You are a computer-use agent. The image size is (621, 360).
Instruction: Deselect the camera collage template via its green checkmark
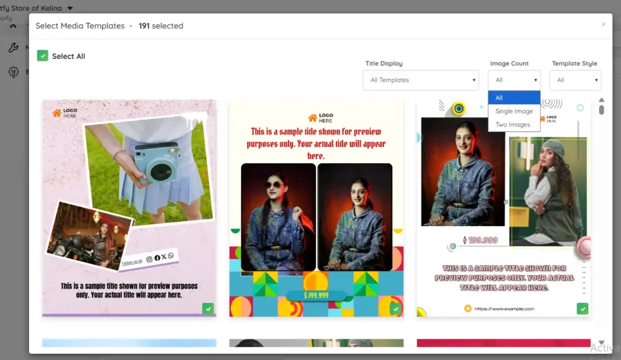[208, 308]
